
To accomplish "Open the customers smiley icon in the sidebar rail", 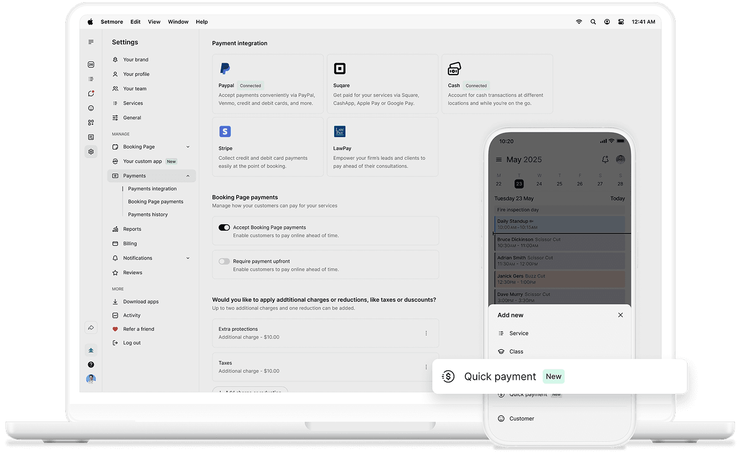I will coord(90,108).
